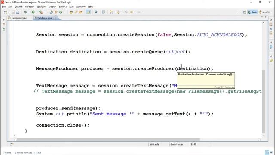This screenshot has width=275, height=155.
Task: Click the Forward navigation arrow icon
Action: 139,12
